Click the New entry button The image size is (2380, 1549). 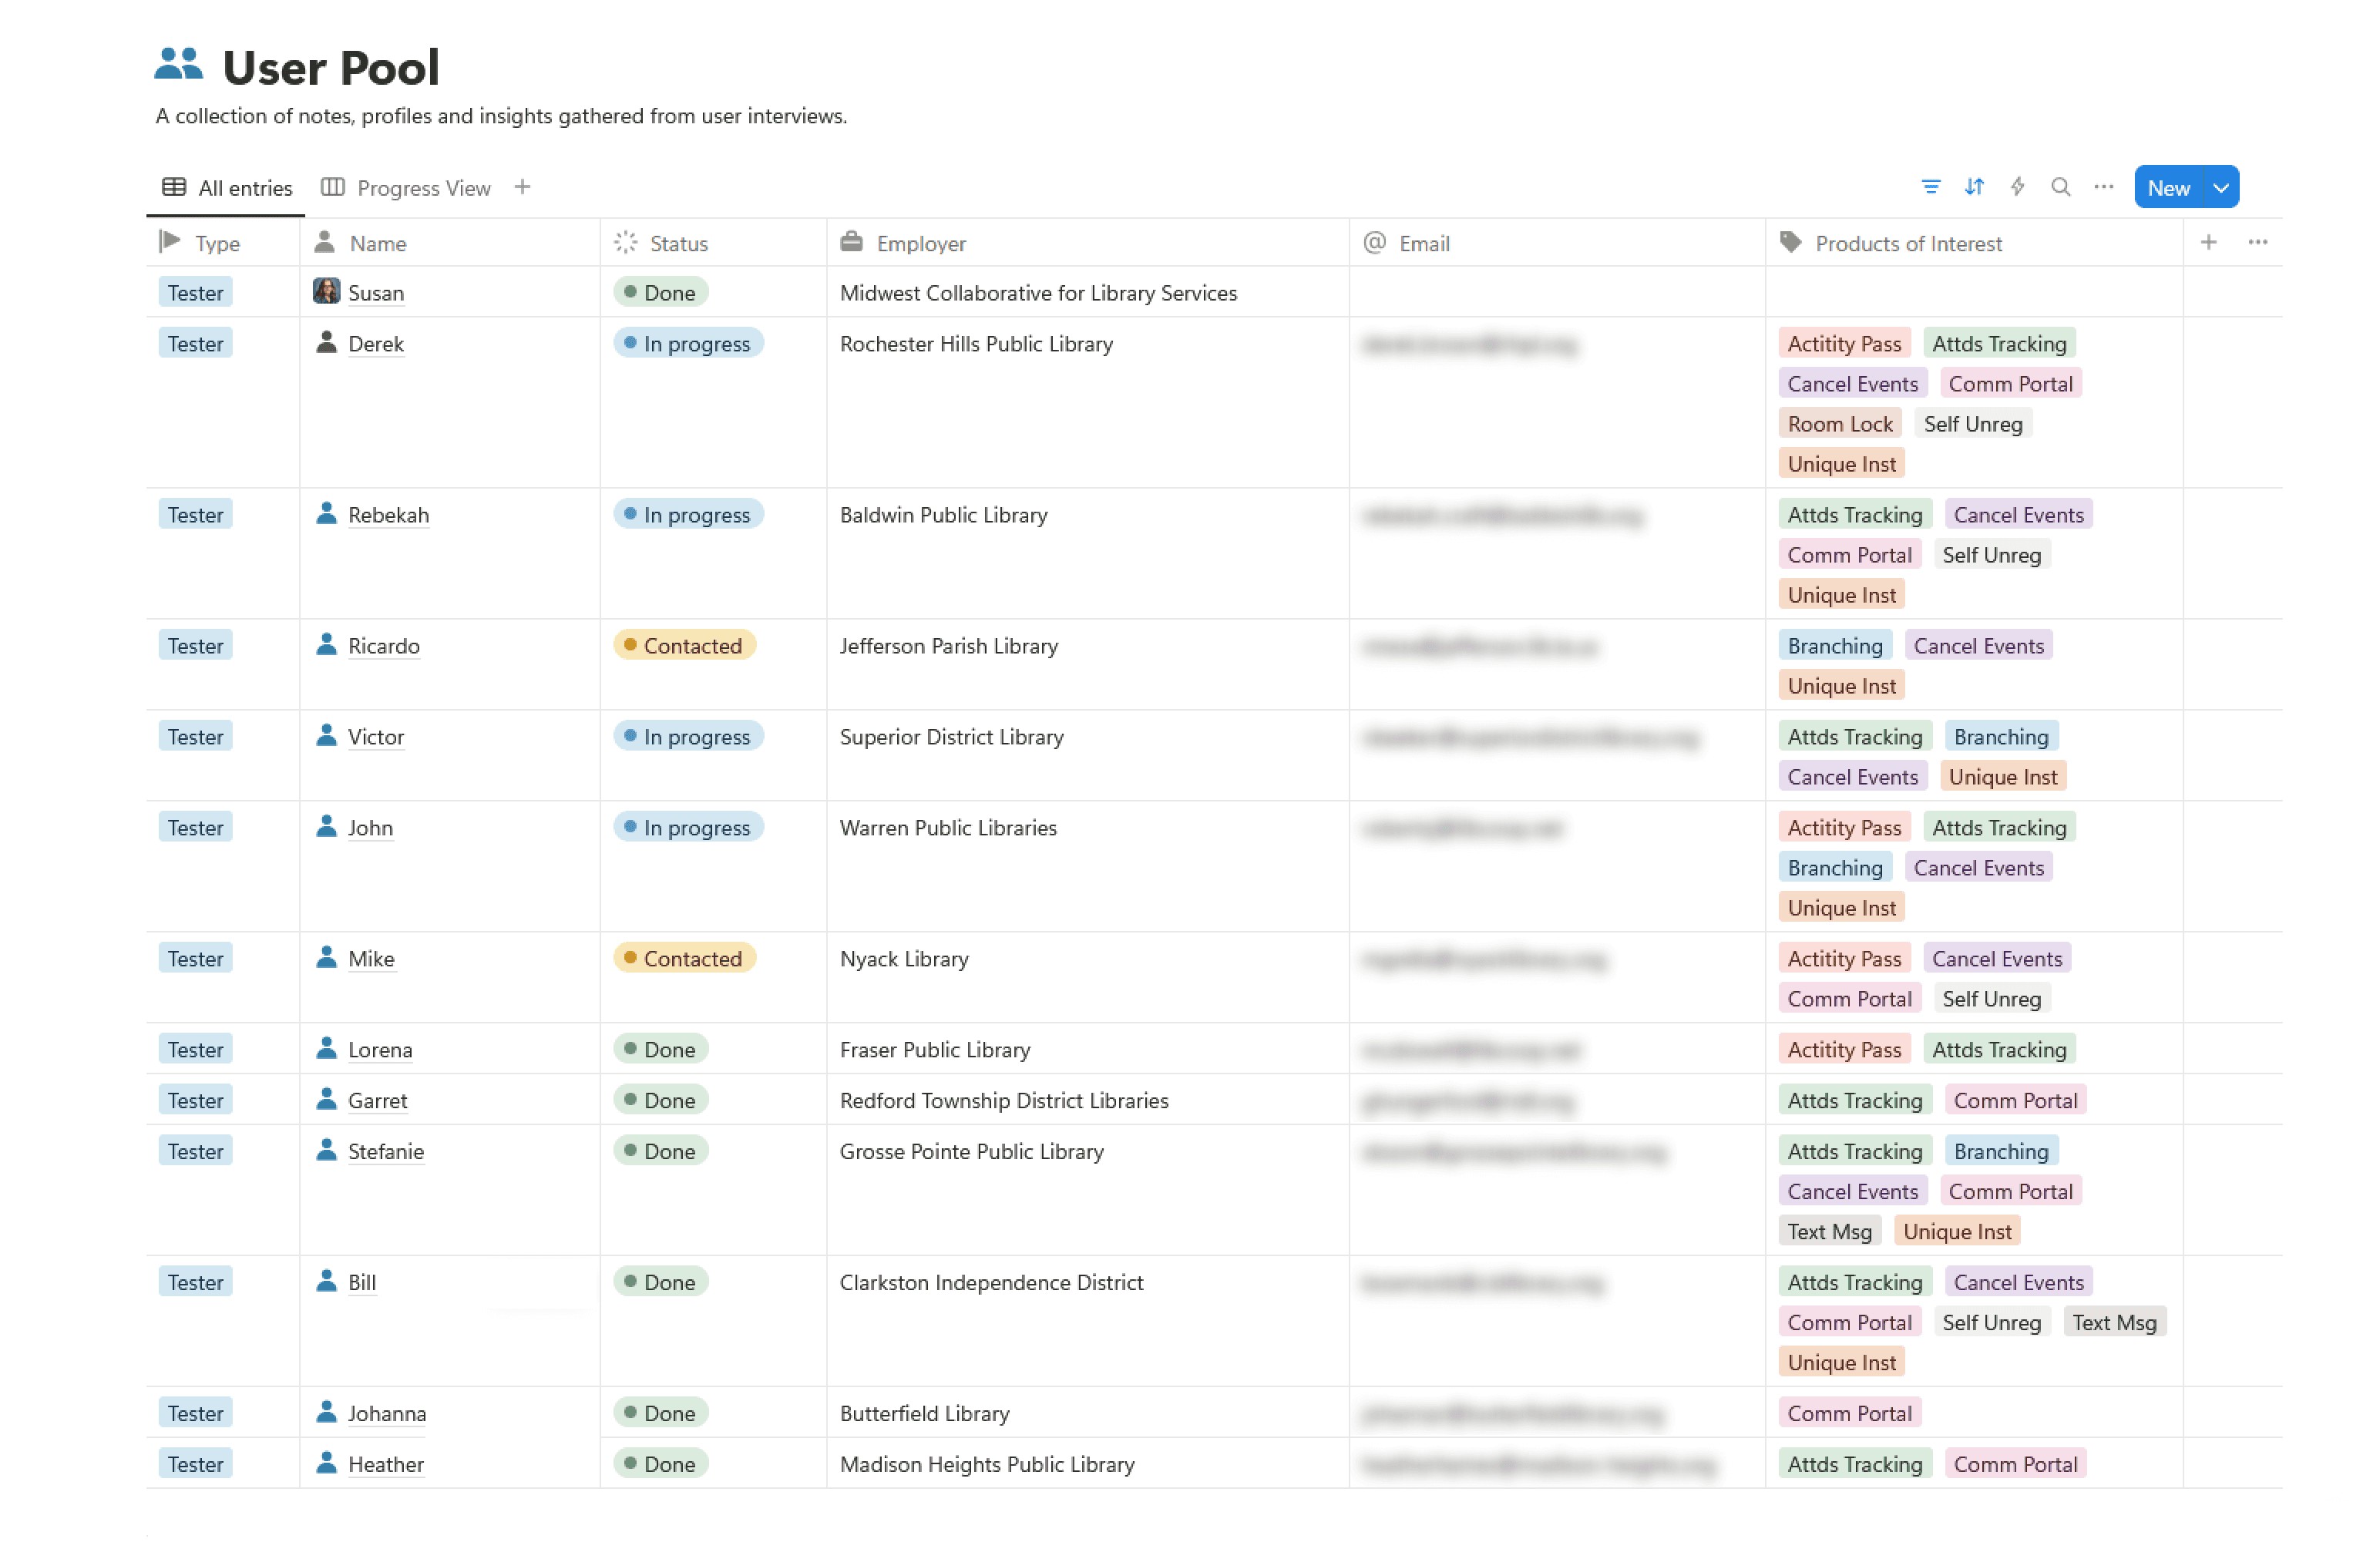pos(2168,188)
